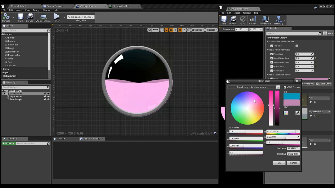Image resolution: width=335 pixels, height=188 pixels.
Task: Use selected asset arrow for M_LiquidHealth parent
Action: coord(311,116)
